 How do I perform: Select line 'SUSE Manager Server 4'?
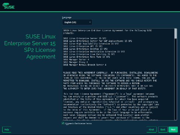click(x=76, y=60)
